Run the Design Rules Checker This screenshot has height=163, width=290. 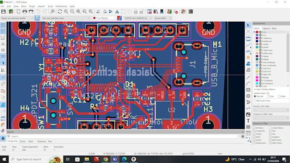[176, 11]
